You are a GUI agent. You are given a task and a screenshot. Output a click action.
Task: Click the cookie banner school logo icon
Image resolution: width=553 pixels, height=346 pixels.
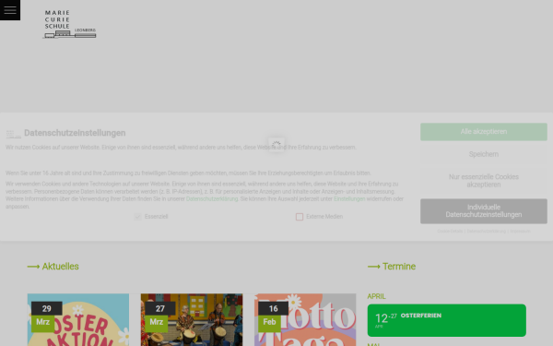click(14, 134)
